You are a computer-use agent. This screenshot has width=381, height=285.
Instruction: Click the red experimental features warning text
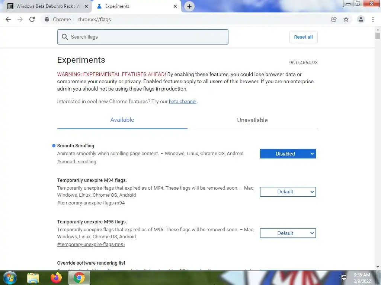click(112, 74)
